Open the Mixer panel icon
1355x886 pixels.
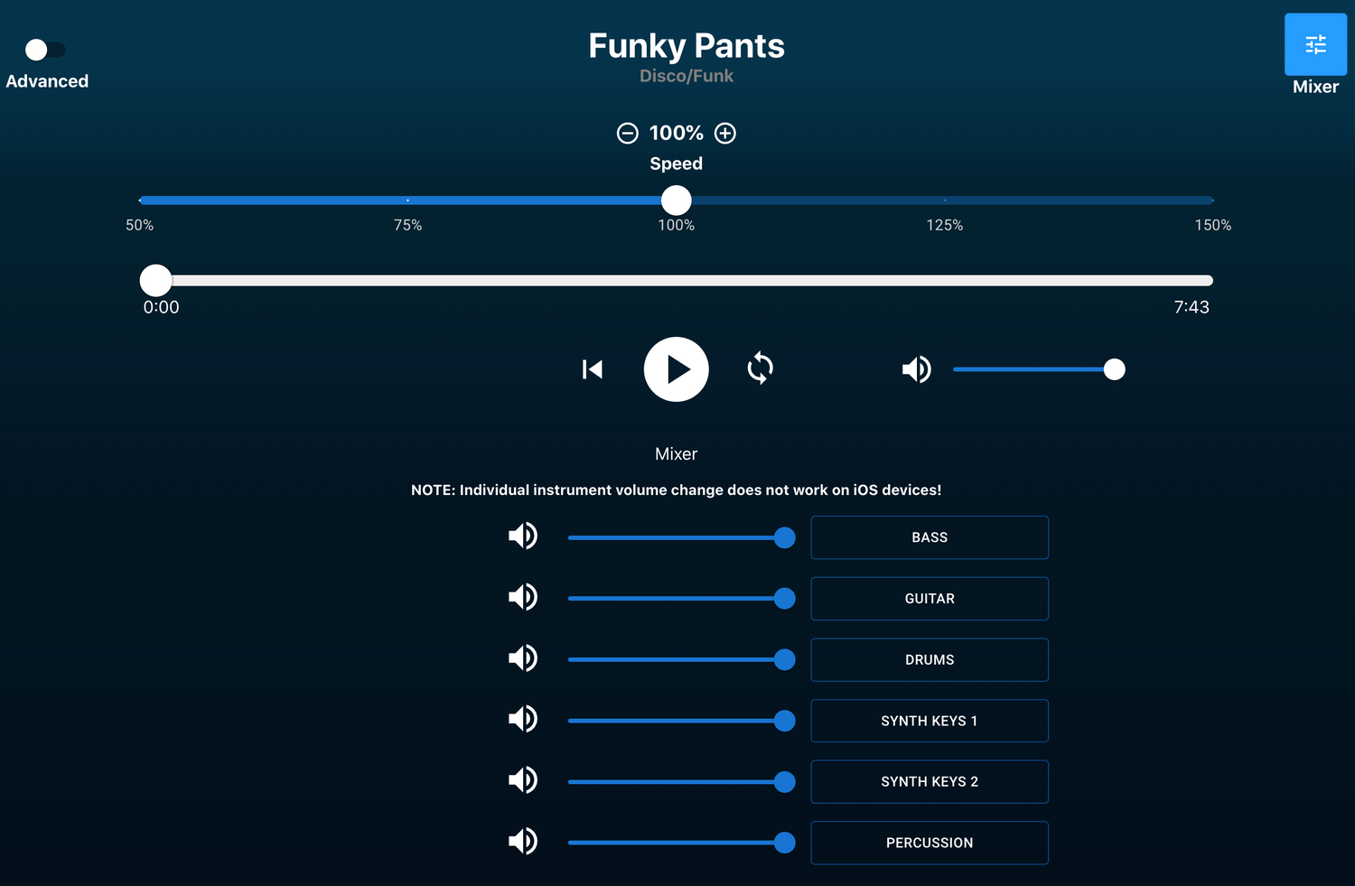point(1315,45)
